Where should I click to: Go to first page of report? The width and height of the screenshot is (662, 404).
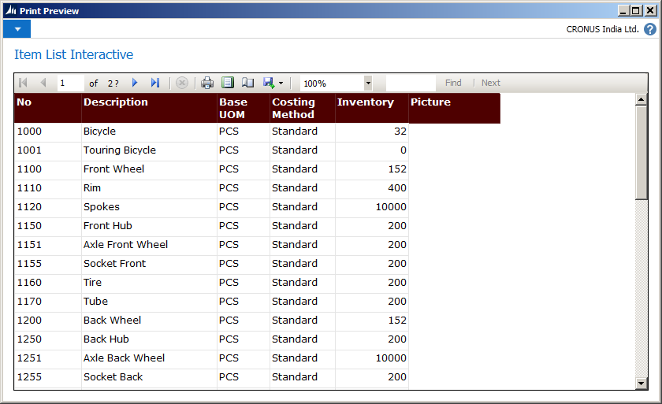tap(23, 83)
